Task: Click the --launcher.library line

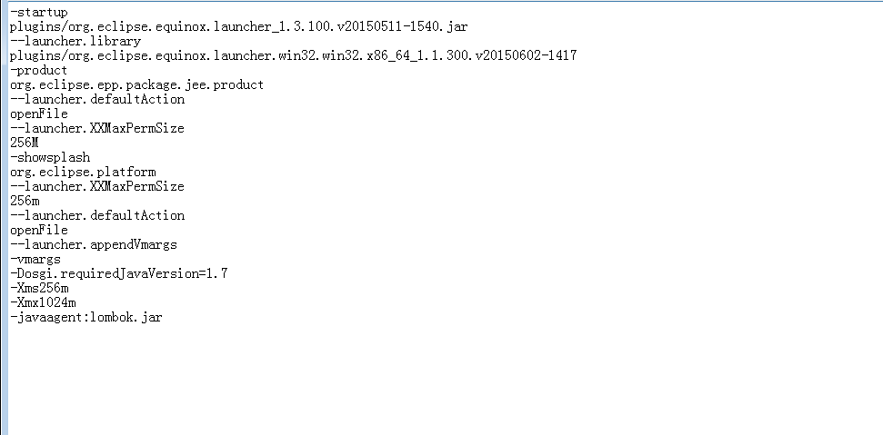Action: pyautogui.click(x=75, y=41)
